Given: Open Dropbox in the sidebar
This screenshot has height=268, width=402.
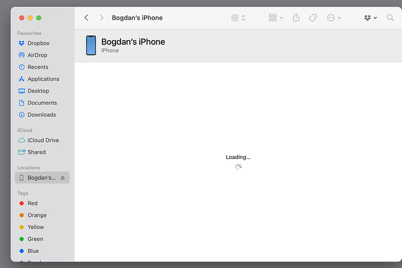Looking at the screenshot, I should click(x=43, y=43).
